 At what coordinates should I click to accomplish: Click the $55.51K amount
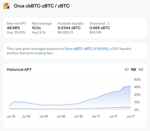coord(95,32)
